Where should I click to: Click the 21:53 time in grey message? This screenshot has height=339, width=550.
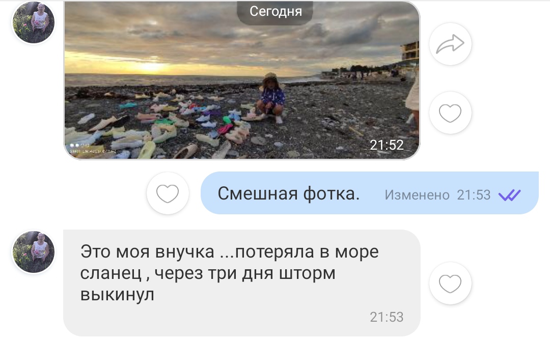387,317
